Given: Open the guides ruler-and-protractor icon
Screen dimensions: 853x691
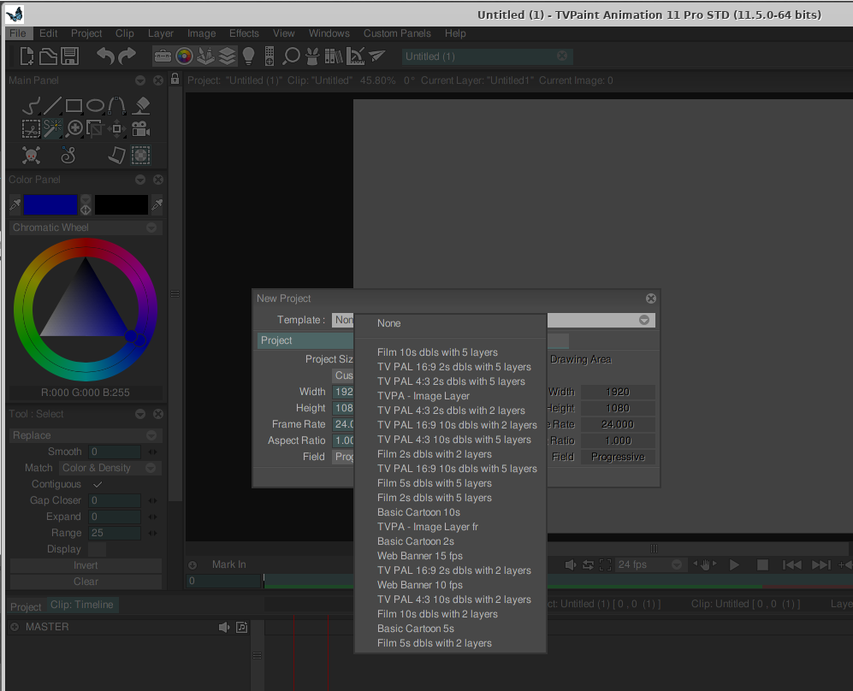Looking at the screenshot, I should pos(355,56).
